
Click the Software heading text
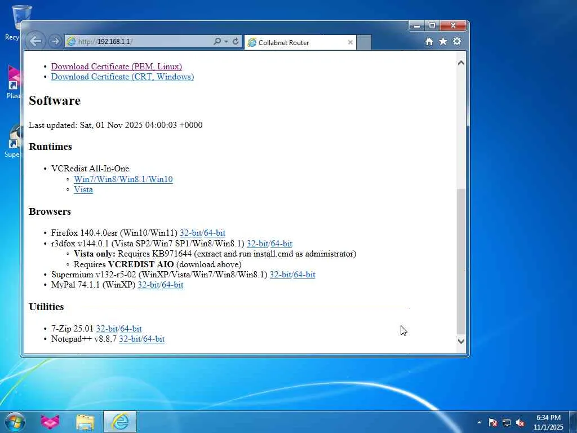tap(55, 100)
